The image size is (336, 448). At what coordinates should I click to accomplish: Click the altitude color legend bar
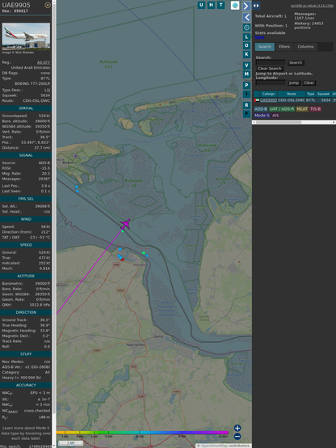142,433
